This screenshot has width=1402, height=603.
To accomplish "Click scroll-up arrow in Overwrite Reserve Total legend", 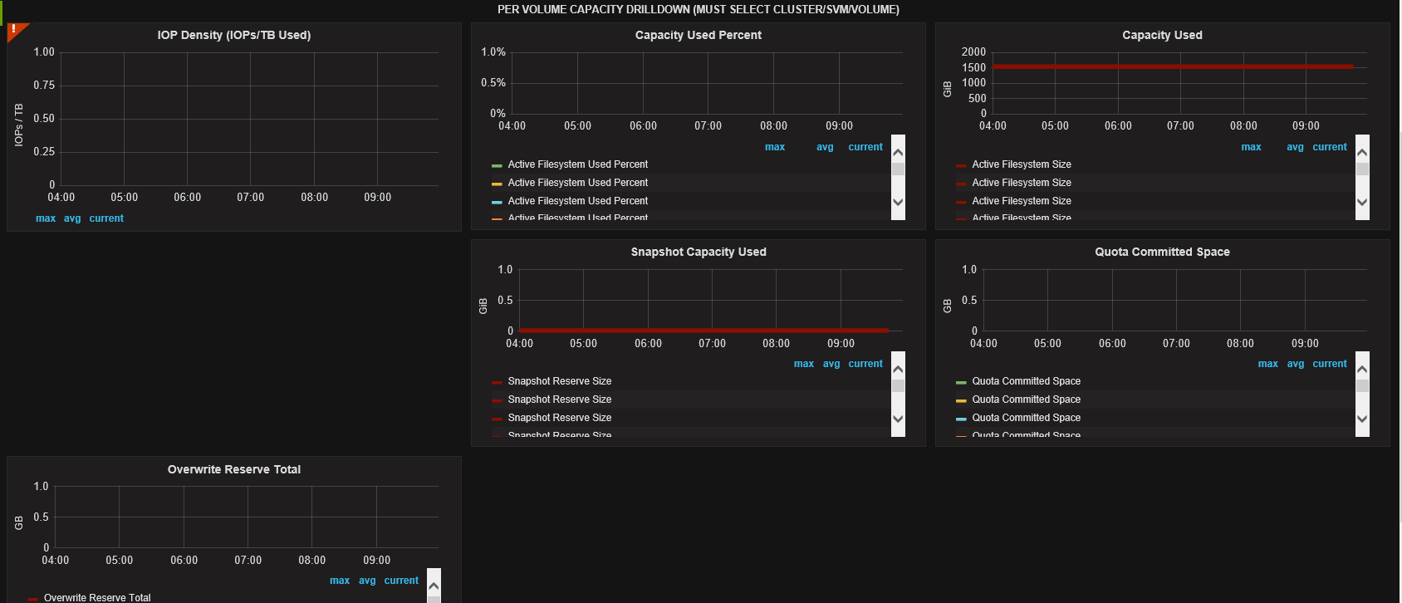I will (x=434, y=586).
